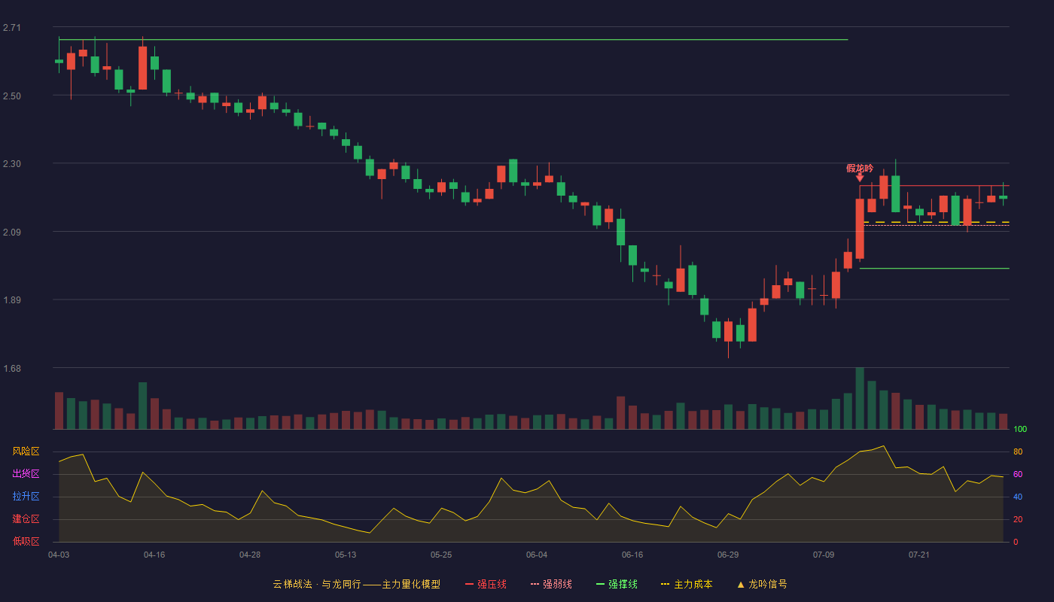Screen dimensions: 1054x602
Task: Click the orange 80 indicator axis value
Action: (x=1018, y=451)
